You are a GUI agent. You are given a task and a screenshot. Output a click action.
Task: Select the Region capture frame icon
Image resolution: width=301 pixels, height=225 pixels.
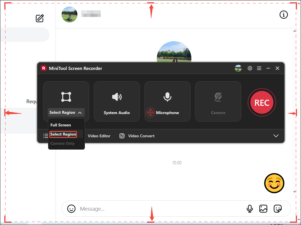pos(66,97)
